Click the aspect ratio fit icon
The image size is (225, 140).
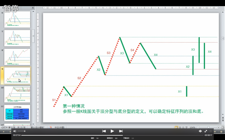200,131
